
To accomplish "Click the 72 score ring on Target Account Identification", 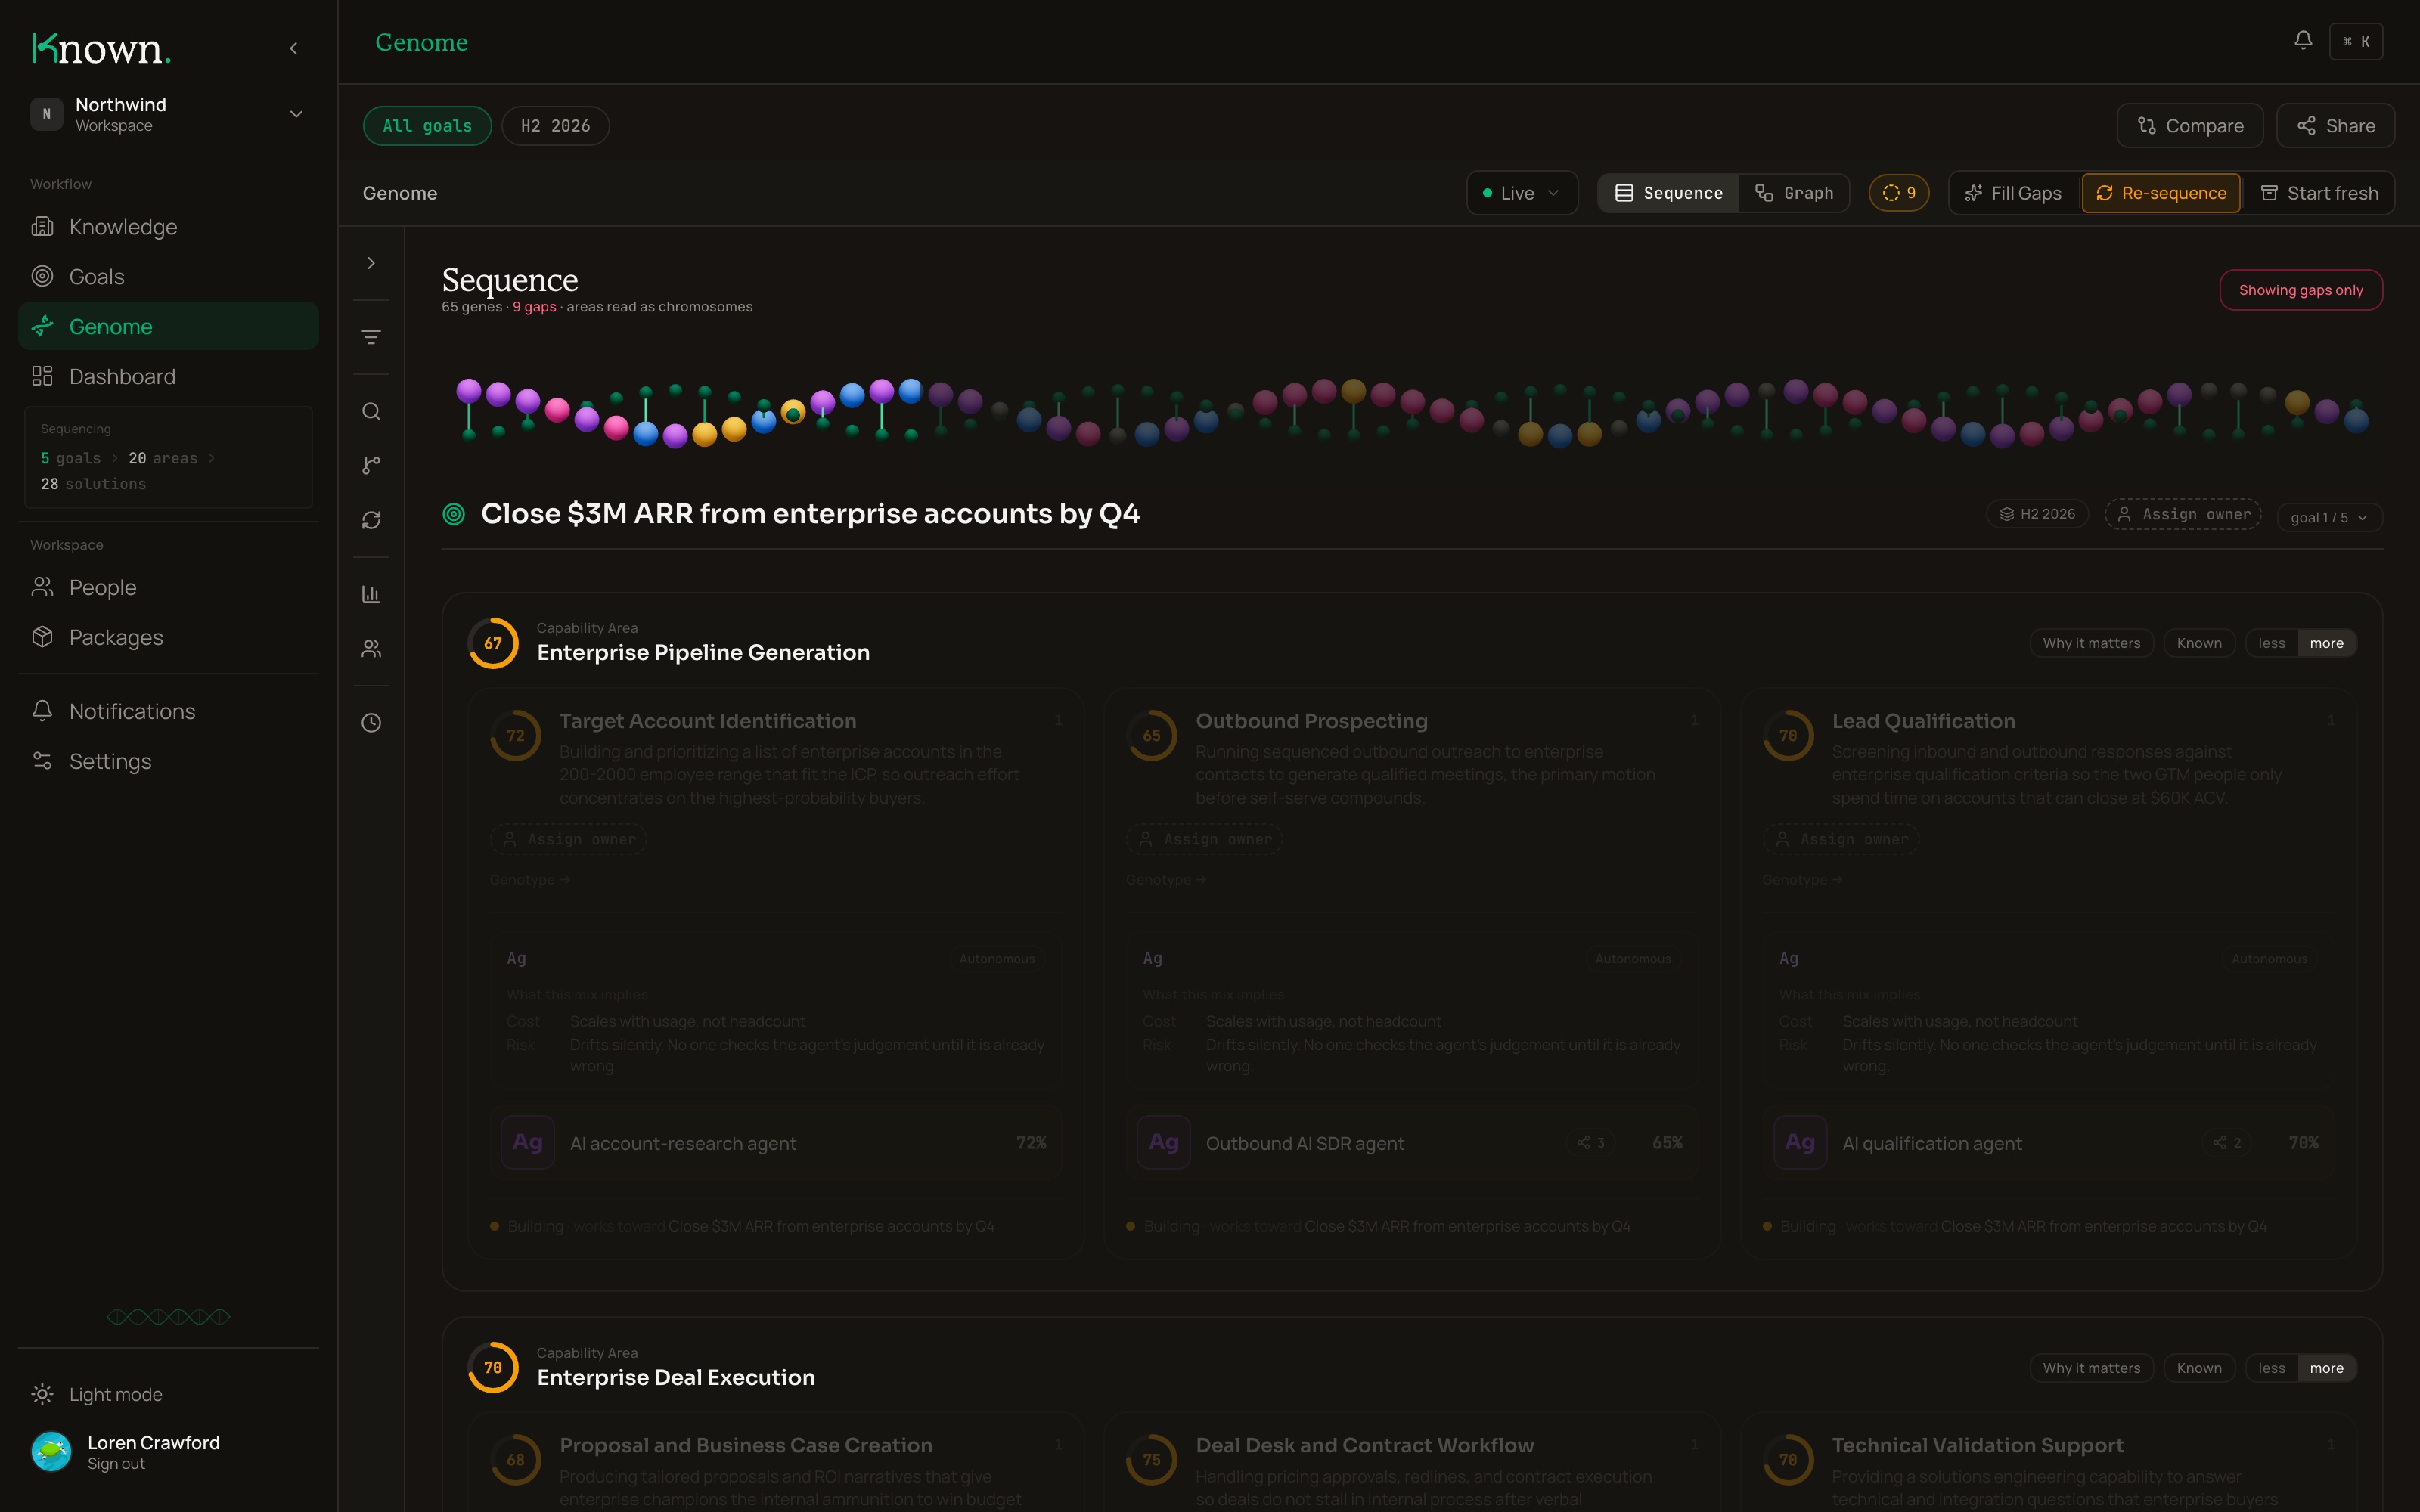I will point(516,736).
